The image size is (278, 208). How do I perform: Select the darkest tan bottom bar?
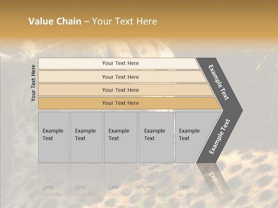click(x=120, y=103)
